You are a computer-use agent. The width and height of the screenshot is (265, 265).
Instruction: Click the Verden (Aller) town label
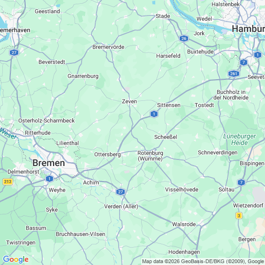[121, 206]
